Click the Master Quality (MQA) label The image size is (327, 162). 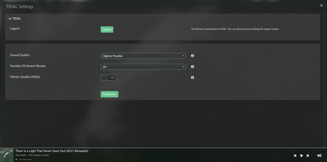tap(25, 77)
